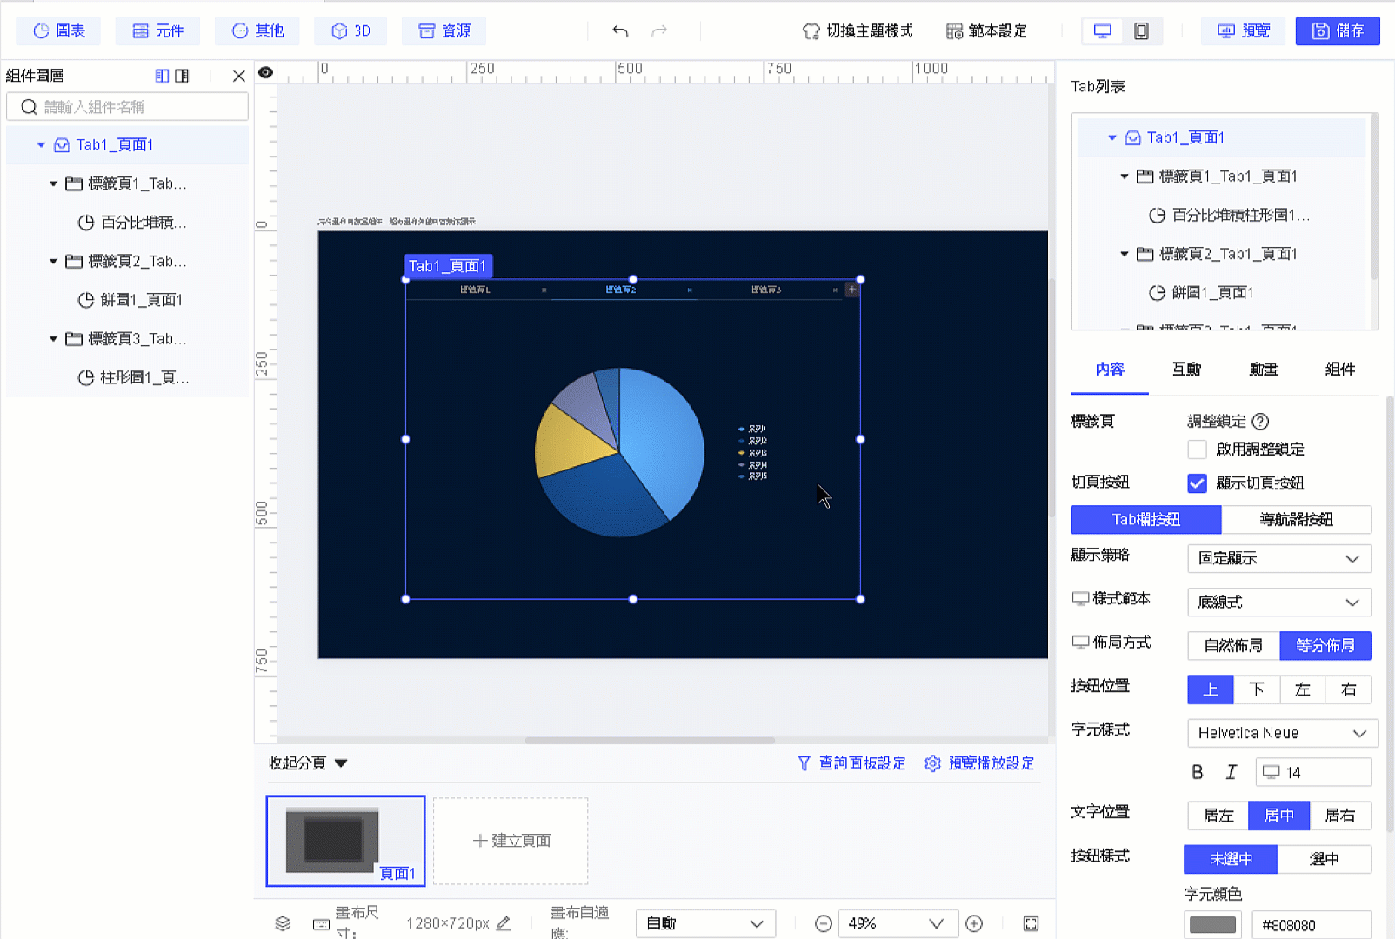Click the zoom in plus icon
1395x939 pixels.
pos(974,923)
